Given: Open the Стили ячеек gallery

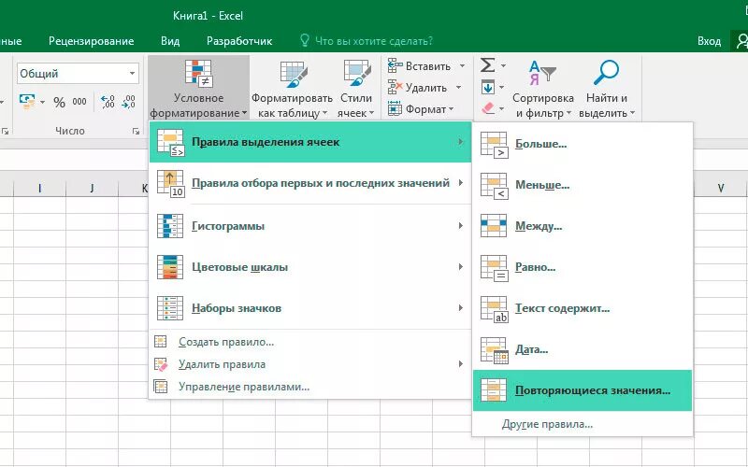Looking at the screenshot, I should point(356,88).
